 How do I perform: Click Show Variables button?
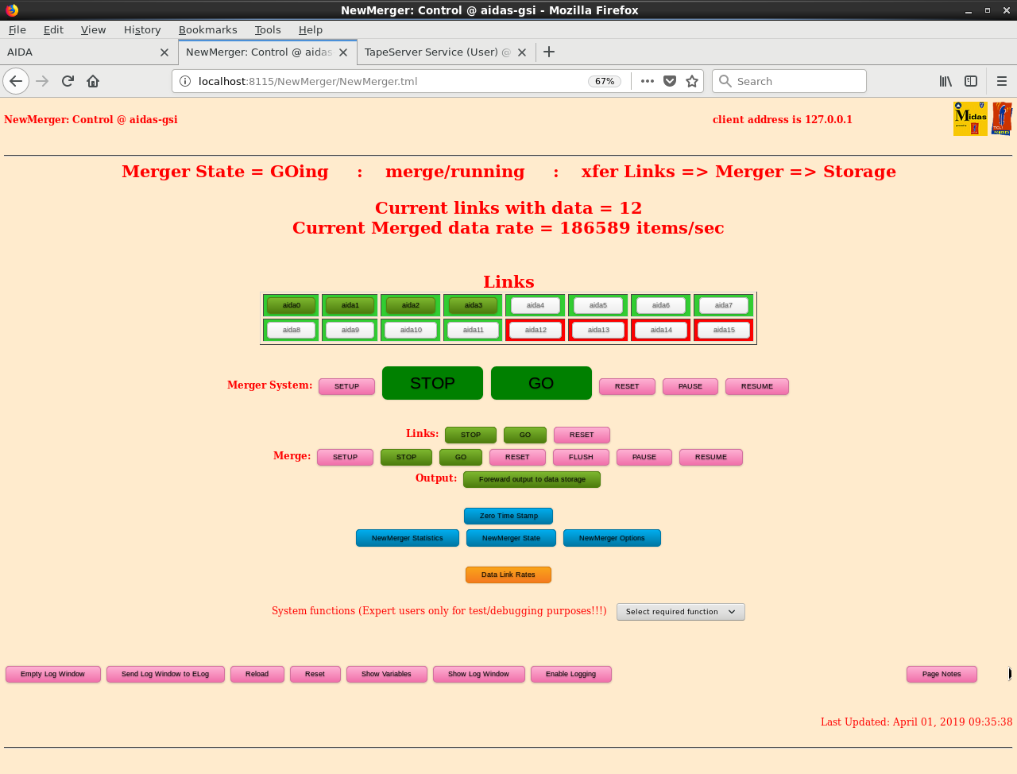[387, 674]
